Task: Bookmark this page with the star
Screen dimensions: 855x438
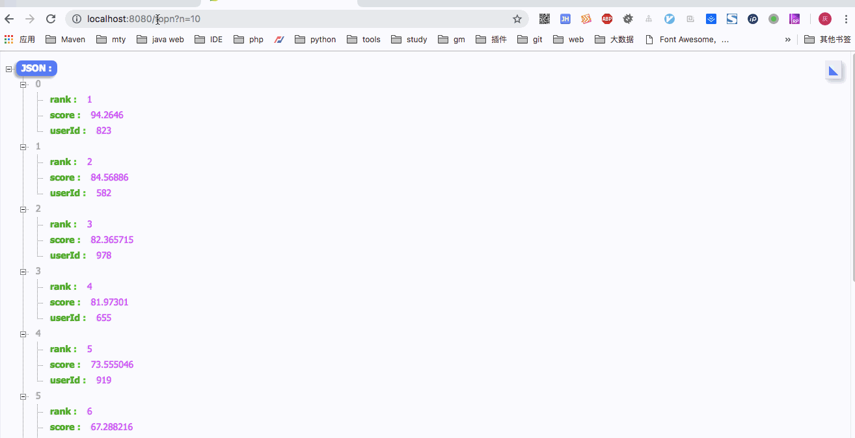Action: (517, 19)
